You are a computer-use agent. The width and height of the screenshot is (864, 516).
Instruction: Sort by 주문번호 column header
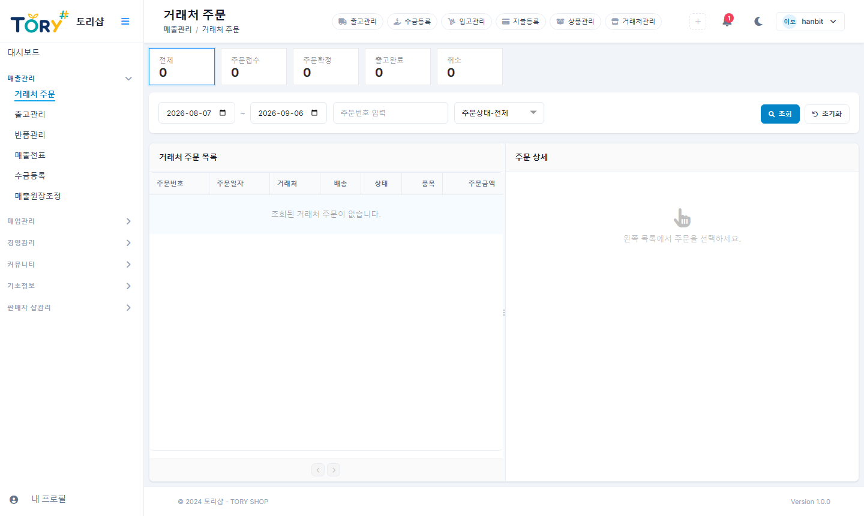179,184
